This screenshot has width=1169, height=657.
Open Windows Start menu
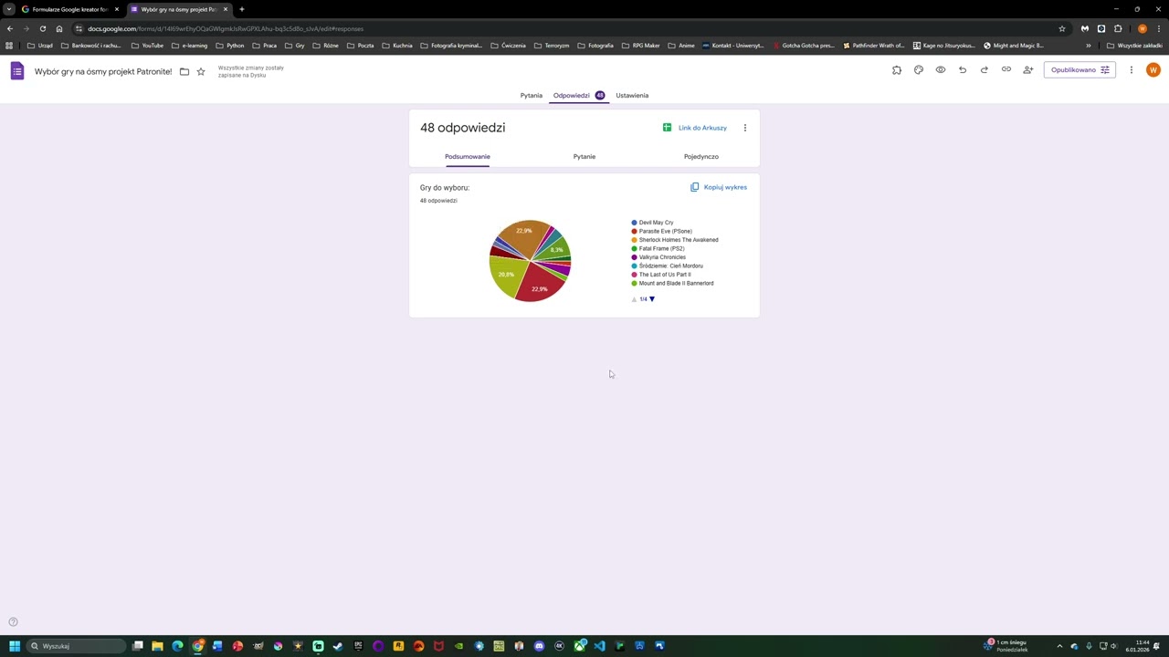click(x=14, y=646)
